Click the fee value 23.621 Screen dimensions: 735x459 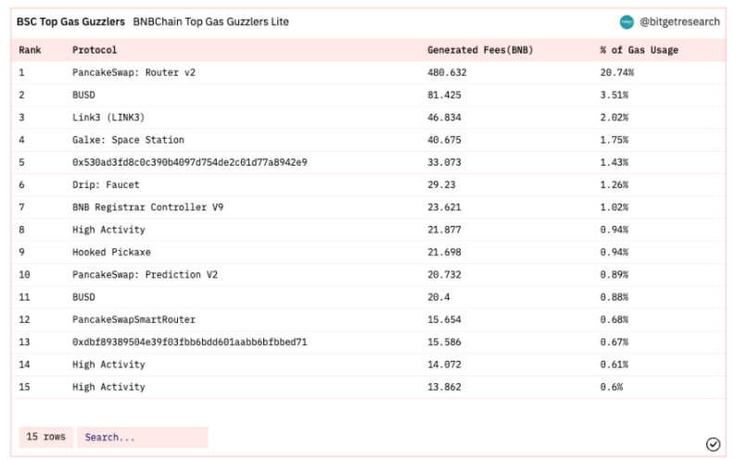(x=444, y=207)
